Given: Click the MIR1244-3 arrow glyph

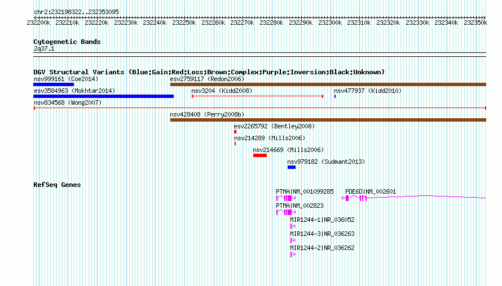Looking at the screenshot, I should (293, 240).
